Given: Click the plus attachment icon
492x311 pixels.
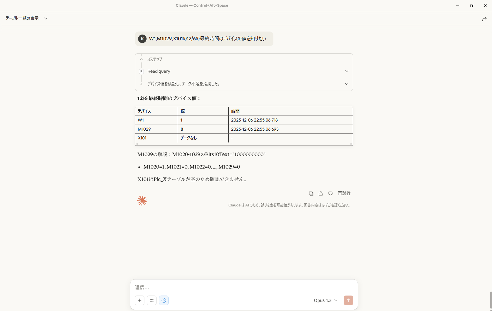Looking at the screenshot, I should click(x=140, y=300).
